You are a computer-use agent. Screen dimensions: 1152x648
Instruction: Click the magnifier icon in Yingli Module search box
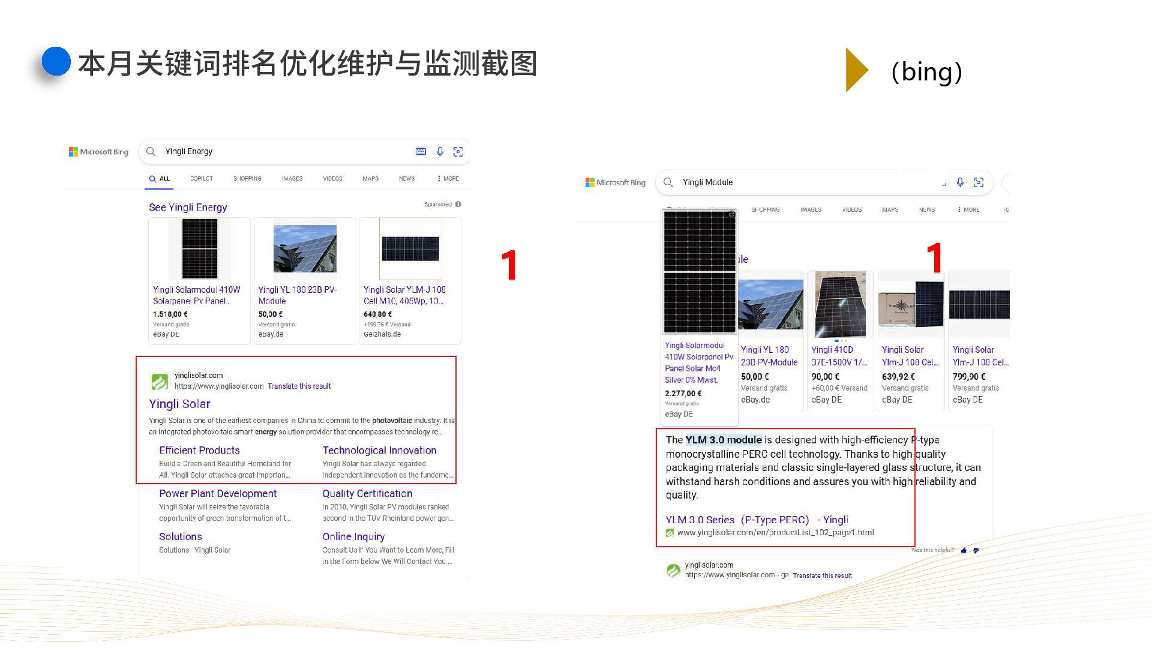pos(668,182)
